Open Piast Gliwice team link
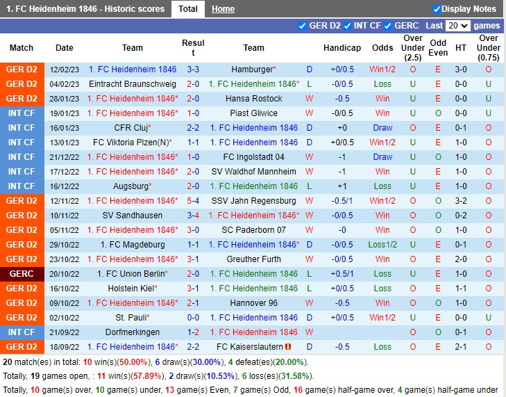The image size is (506, 397). coord(253,113)
